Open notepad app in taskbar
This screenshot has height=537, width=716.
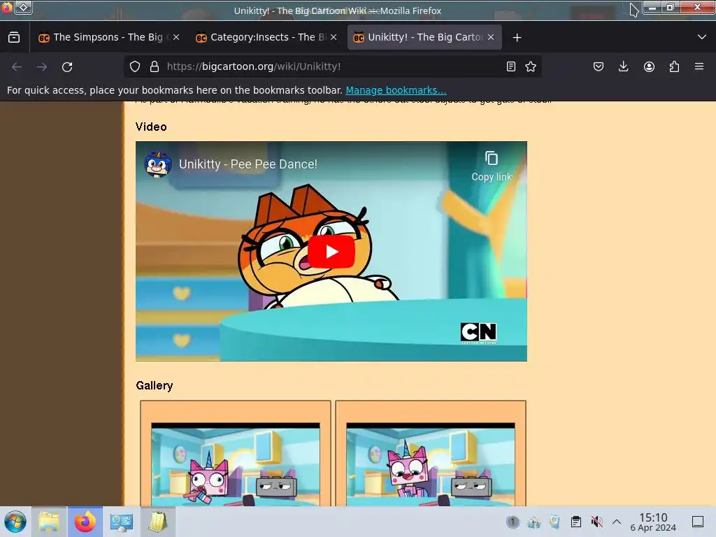tap(157, 522)
